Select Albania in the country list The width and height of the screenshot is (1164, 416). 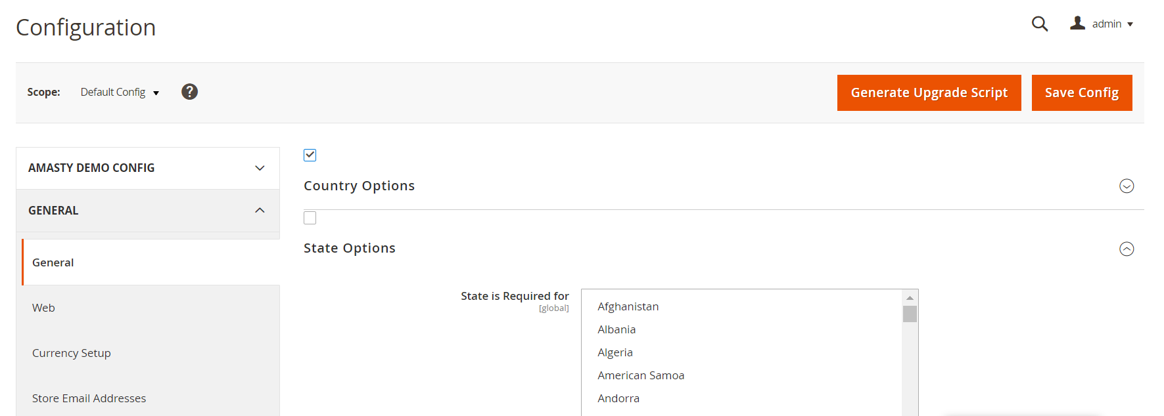pyautogui.click(x=617, y=329)
